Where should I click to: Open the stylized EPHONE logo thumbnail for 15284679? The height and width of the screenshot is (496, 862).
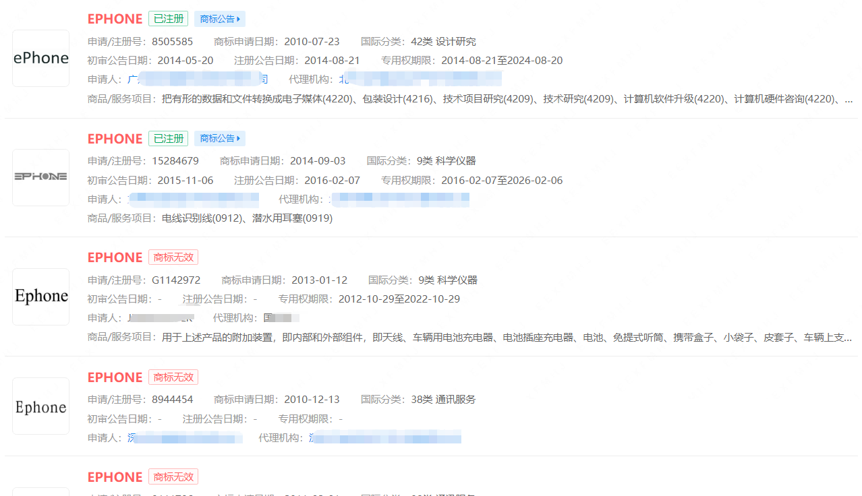pos(41,177)
